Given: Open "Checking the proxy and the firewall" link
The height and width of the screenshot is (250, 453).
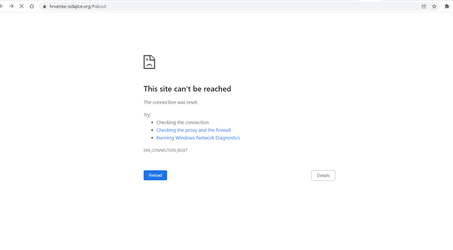Looking at the screenshot, I should coord(193,130).
